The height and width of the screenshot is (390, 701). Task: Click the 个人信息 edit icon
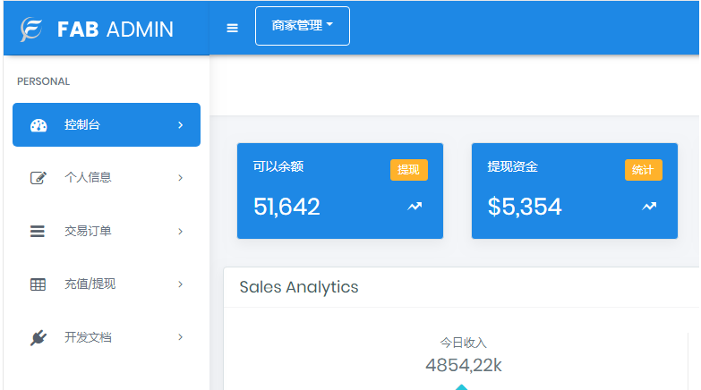click(x=38, y=178)
